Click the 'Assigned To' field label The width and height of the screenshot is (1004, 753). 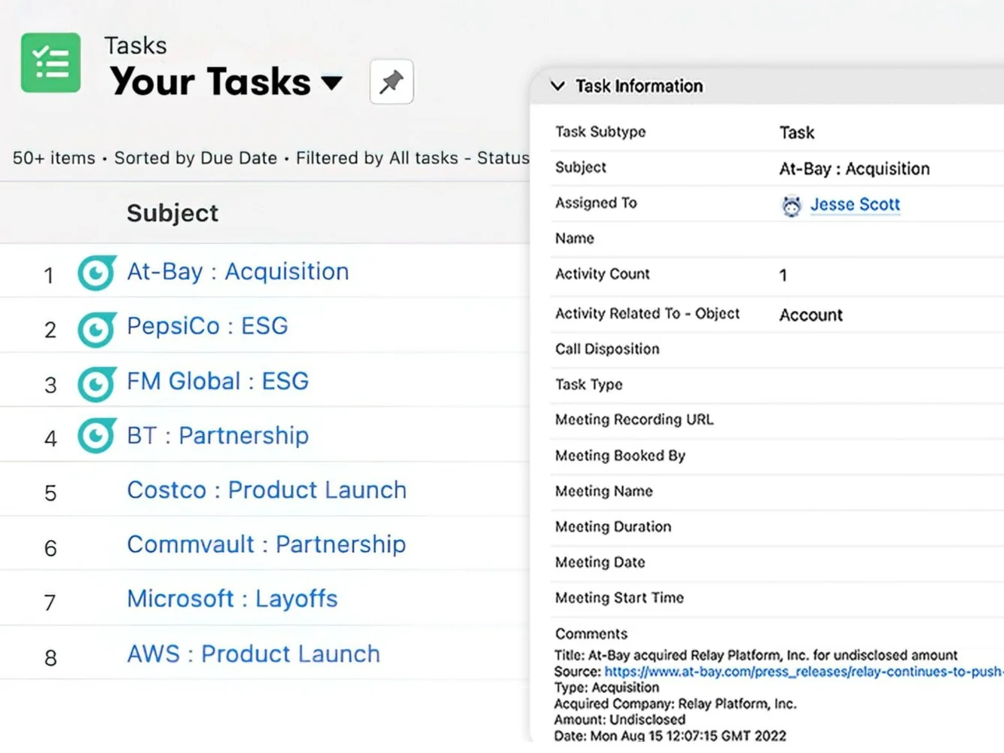point(596,203)
